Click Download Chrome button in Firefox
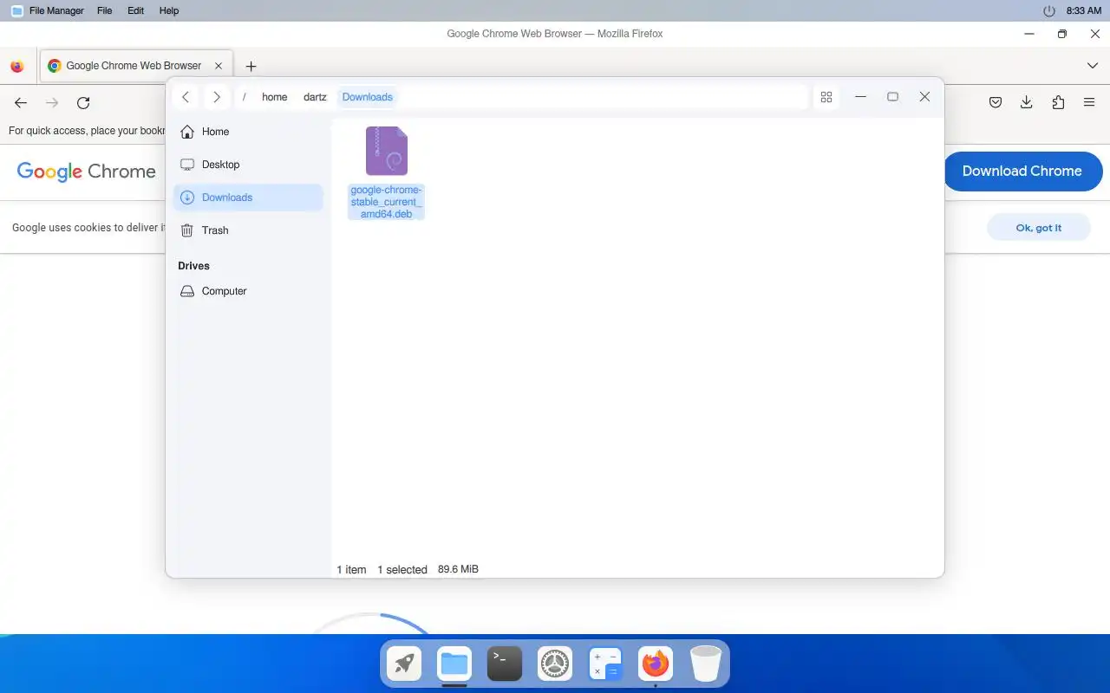Image resolution: width=1110 pixels, height=693 pixels. point(1022,172)
